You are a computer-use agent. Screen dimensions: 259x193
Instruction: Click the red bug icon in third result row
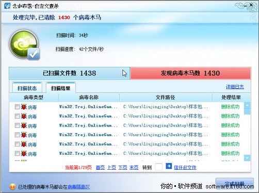tap(24, 125)
